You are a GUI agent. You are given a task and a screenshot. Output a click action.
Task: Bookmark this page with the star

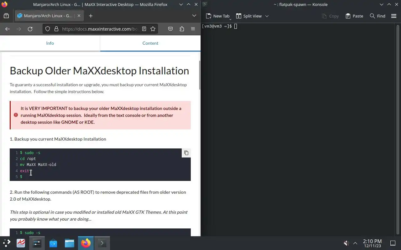pyautogui.click(x=153, y=29)
